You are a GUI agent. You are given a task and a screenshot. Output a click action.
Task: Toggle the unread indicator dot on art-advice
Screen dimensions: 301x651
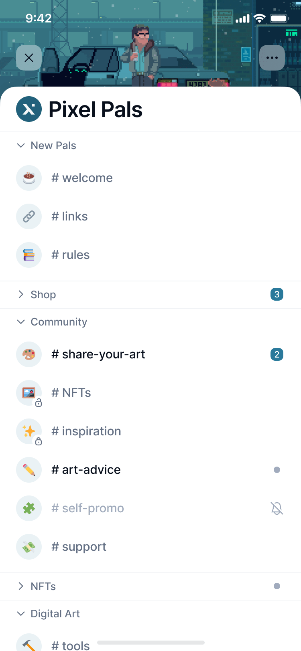[x=277, y=469]
